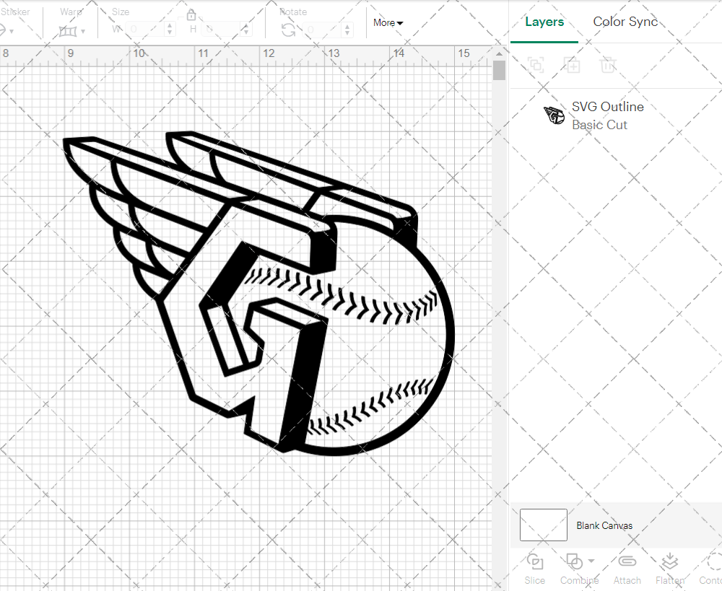Toggle the size lock proportions
The height and width of the screenshot is (591, 722).
tap(191, 14)
